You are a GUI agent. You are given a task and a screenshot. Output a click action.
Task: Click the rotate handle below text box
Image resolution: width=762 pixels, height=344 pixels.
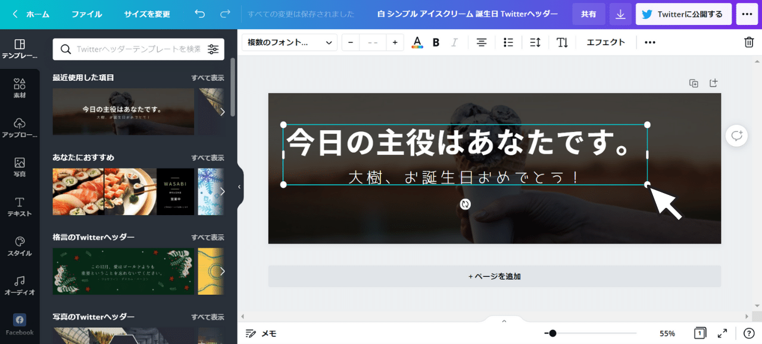pyautogui.click(x=466, y=204)
